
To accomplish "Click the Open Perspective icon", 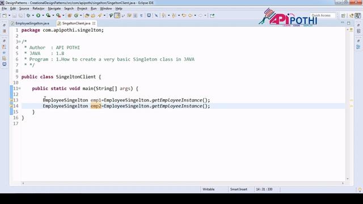I will tap(343, 15).
